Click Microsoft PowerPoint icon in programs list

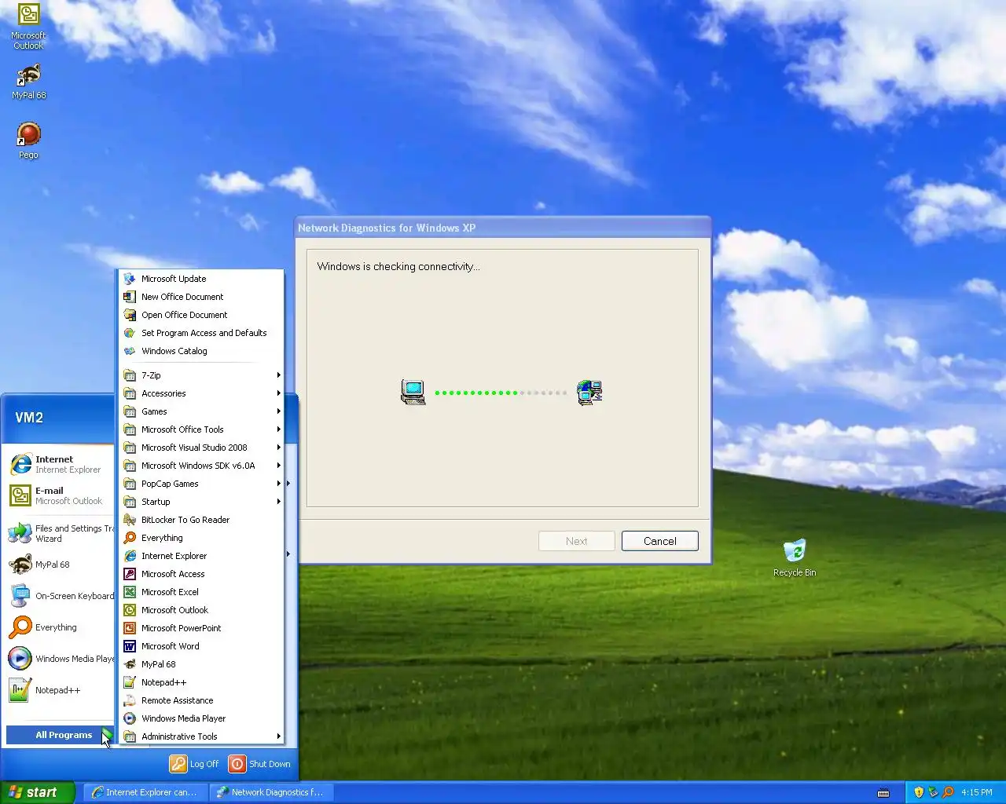click(130, 628)
